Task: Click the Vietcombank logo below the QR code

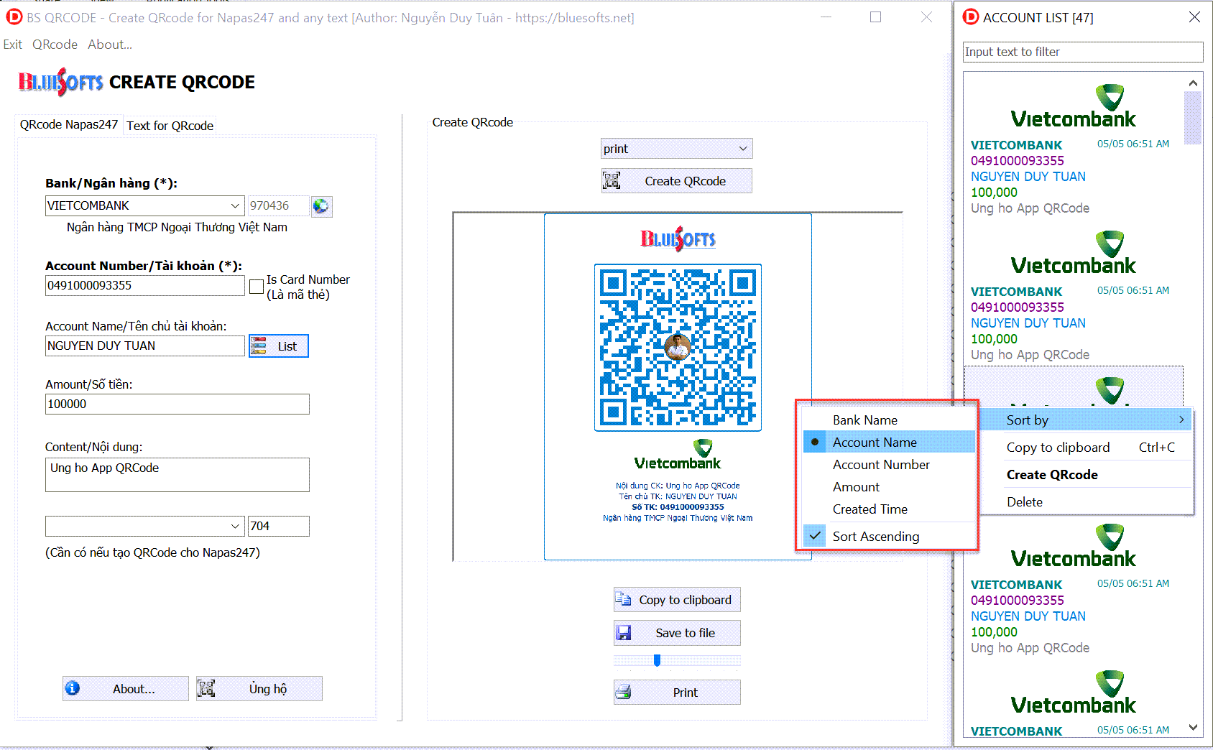Action: pyautogui.click(x=678, y=455)
